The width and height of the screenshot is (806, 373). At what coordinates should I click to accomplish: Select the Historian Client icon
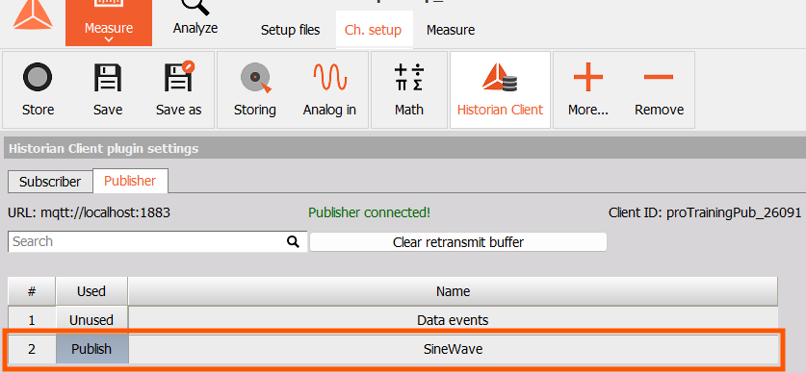(x=500, y=78)
